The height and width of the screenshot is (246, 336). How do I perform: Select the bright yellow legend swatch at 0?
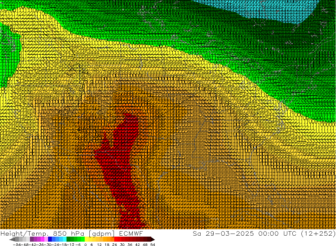[x=86, y=239]
